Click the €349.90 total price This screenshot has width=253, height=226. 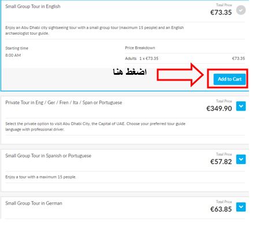pyautogui.click(x=219, y=108)
